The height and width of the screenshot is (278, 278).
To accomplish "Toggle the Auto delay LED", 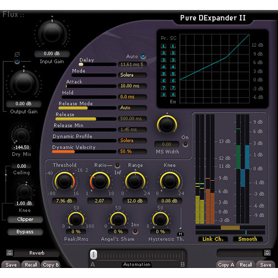I will pos(143,56).
